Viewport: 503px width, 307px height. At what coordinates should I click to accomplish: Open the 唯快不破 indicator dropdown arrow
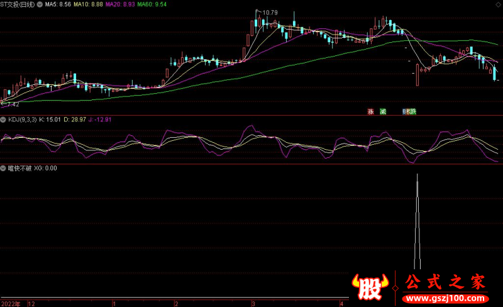(x=3, y=169)
